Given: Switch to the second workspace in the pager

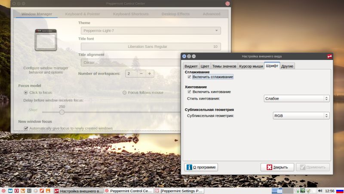Looking at the screenshot, I should pos(288,191).
